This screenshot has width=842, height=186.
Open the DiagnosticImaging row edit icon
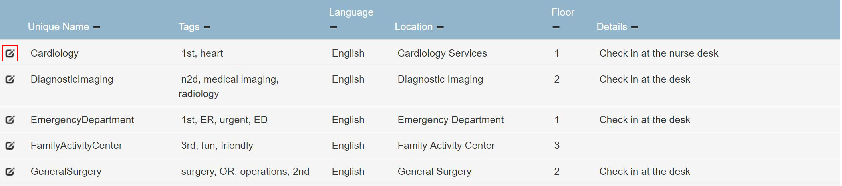tap(10, 79)
